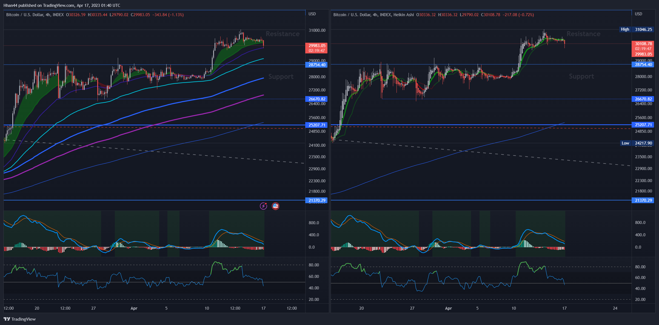Click the left chart 21370.29 price label
Viewport: 659px width, 325px height.
click(x=317, y=200)
